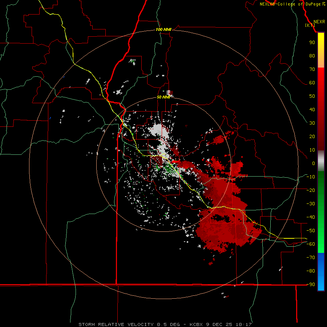Click the [KT] units label

(310, 25)
